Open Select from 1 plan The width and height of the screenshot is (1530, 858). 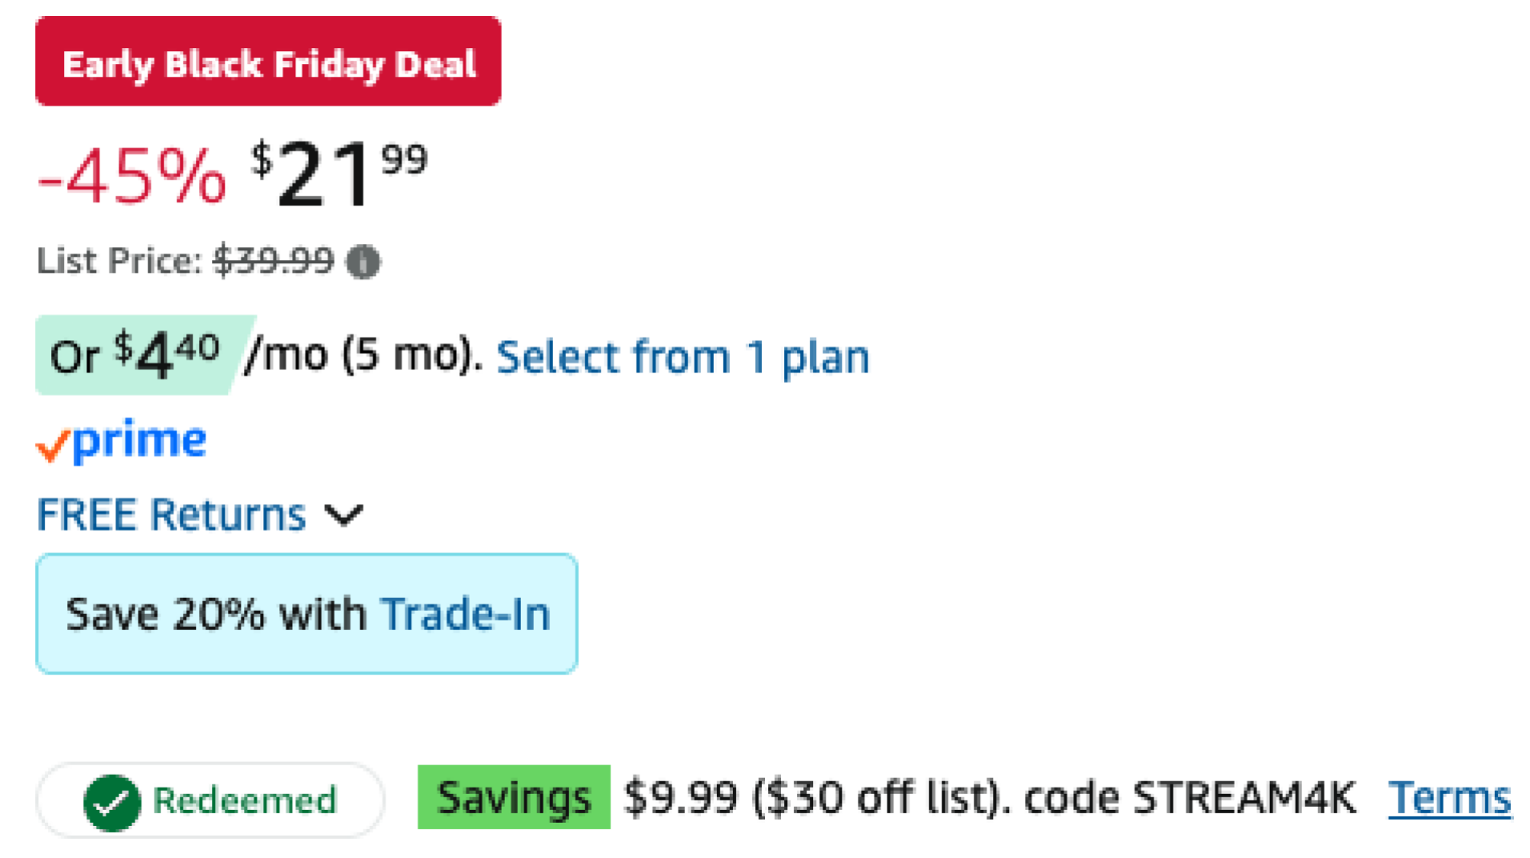pyautogui.click(x=683, y=355)
